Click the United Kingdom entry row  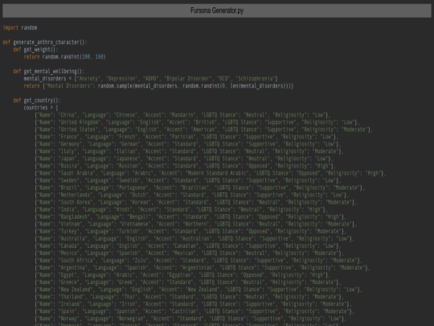(x=197, y=122)
